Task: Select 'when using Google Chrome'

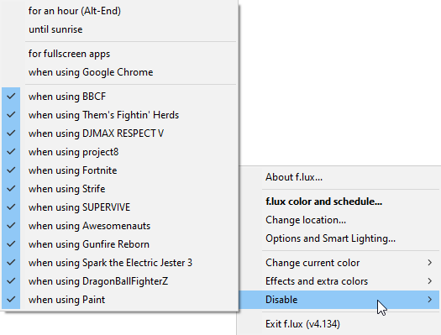Action: pyautogui.click(x=119, y=72)
